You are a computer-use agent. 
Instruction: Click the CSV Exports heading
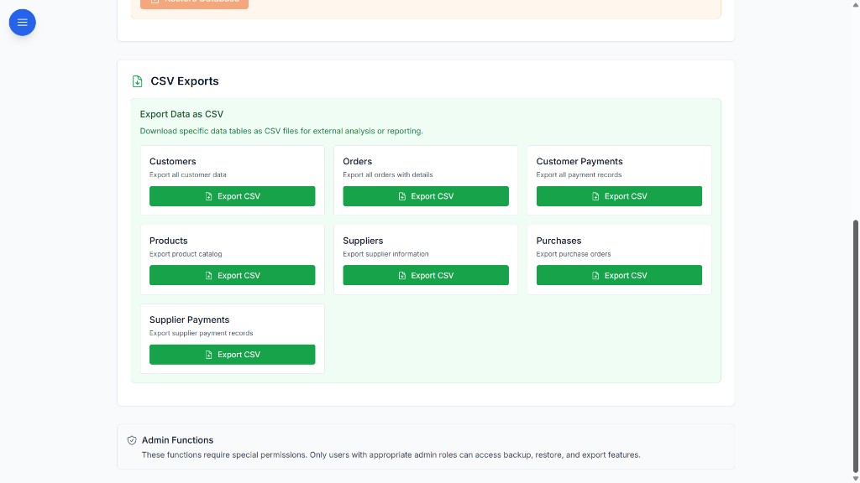point(184,81)
